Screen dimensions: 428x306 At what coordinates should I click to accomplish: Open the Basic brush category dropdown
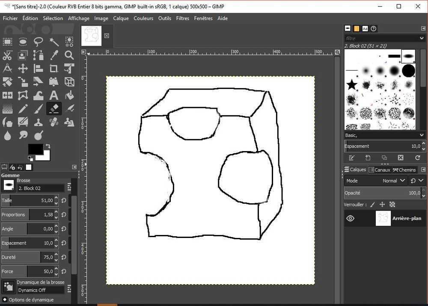(384, 135)
